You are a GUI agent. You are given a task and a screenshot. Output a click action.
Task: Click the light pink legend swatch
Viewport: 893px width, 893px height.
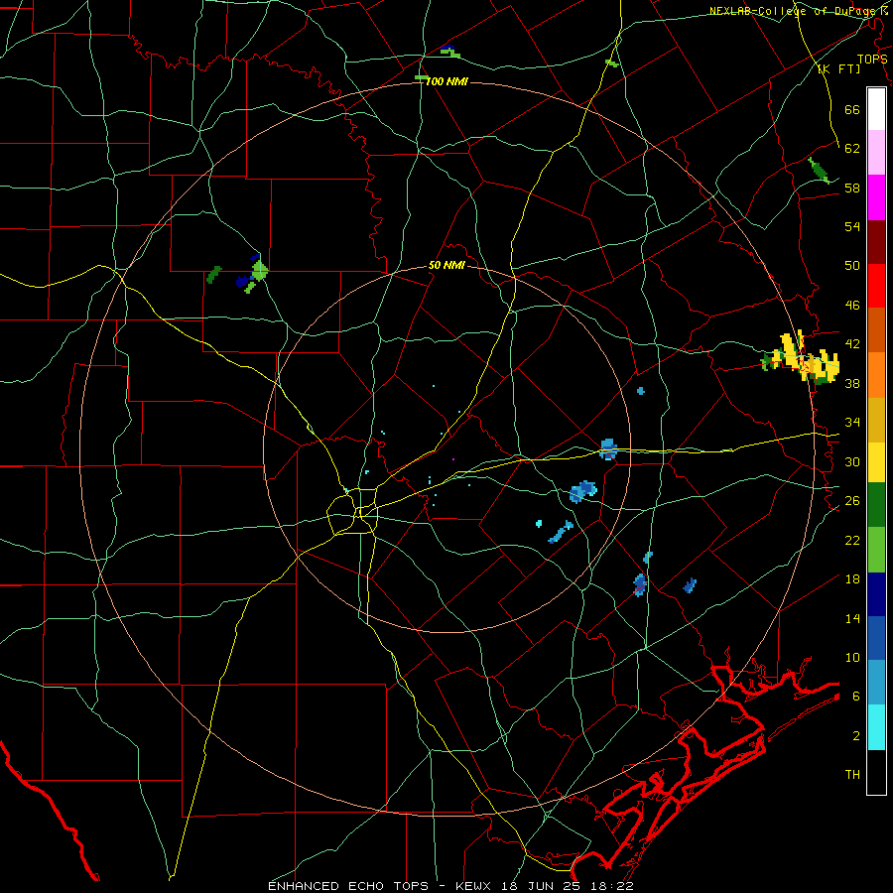click(x=876, y=153)
